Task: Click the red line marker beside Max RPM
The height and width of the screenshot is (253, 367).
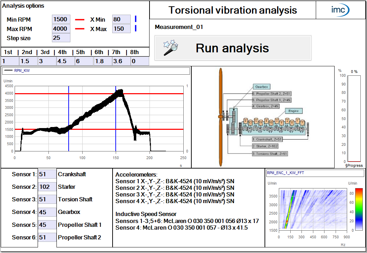Action: (x=80, y=29)
